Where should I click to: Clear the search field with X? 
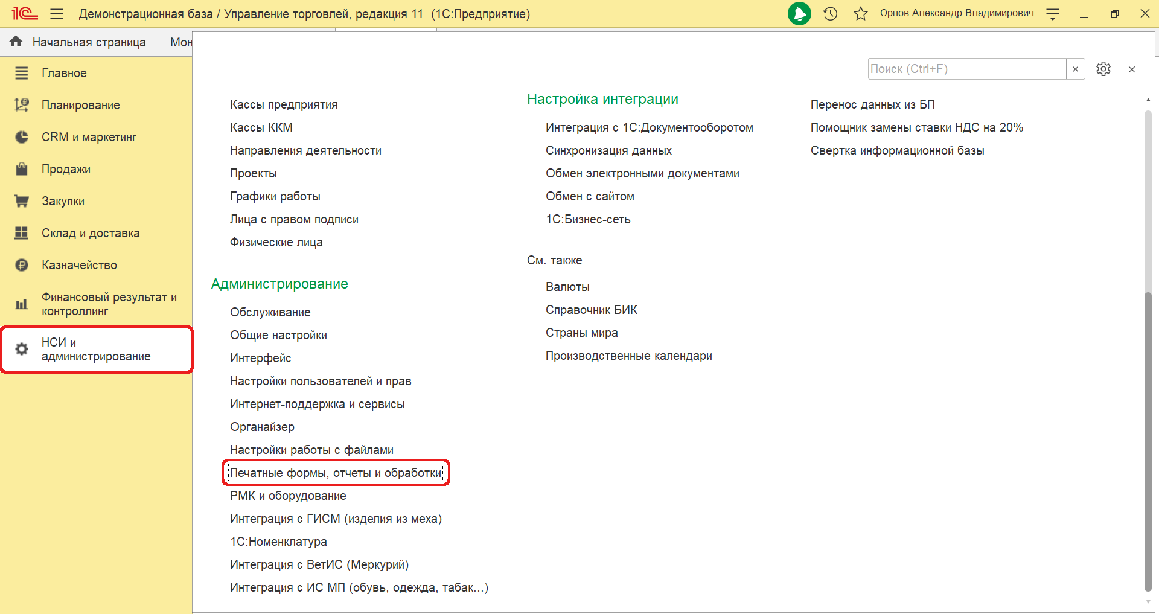tap(1075, 69)
